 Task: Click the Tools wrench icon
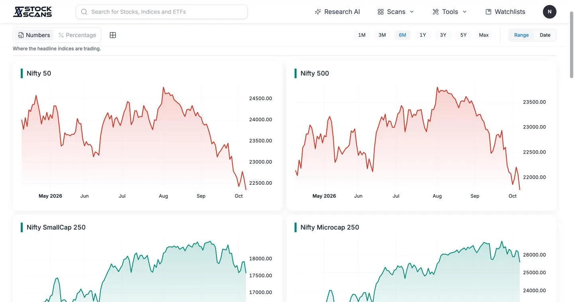[x=436, y=12]
